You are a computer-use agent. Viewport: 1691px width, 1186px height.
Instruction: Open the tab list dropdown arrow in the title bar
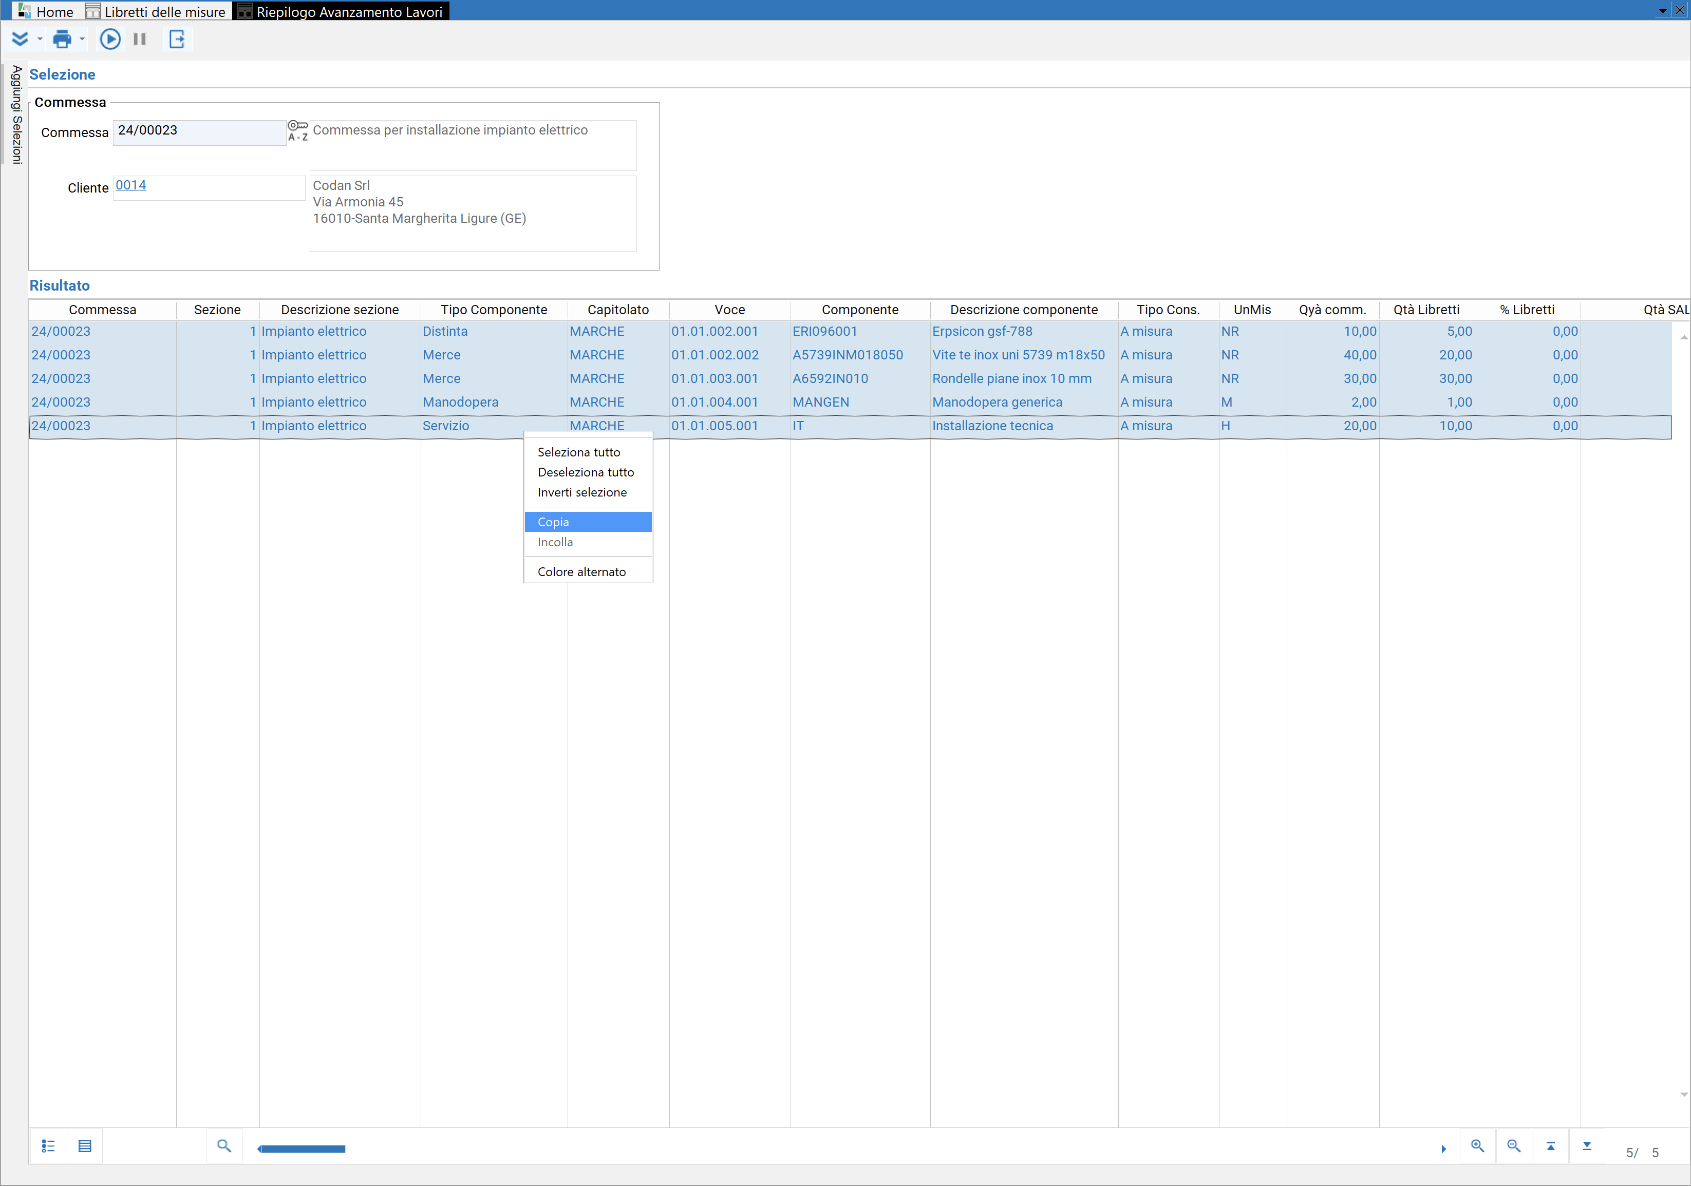coord(1663,10)
